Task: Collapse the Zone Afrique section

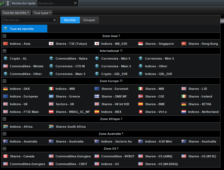Action: [x=4, y=119]
